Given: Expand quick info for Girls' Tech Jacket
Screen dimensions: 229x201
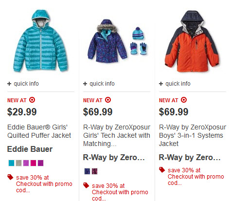Looking at the screenshot, I should point(99,84).
